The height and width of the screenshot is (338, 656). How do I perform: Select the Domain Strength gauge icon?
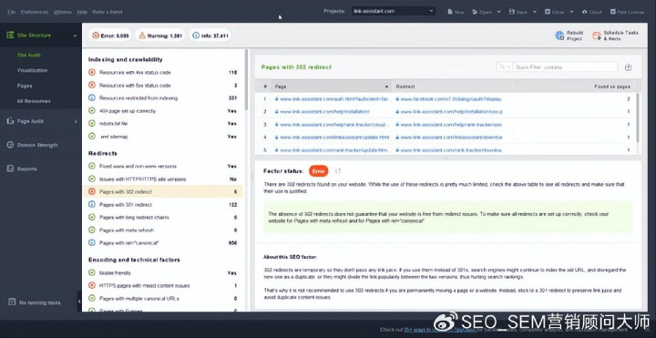tap(10, 145)
